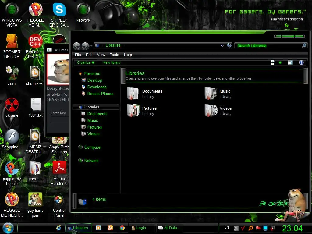Click the search magnifier icon
312x234 pixels.
(x=304, y=46)
